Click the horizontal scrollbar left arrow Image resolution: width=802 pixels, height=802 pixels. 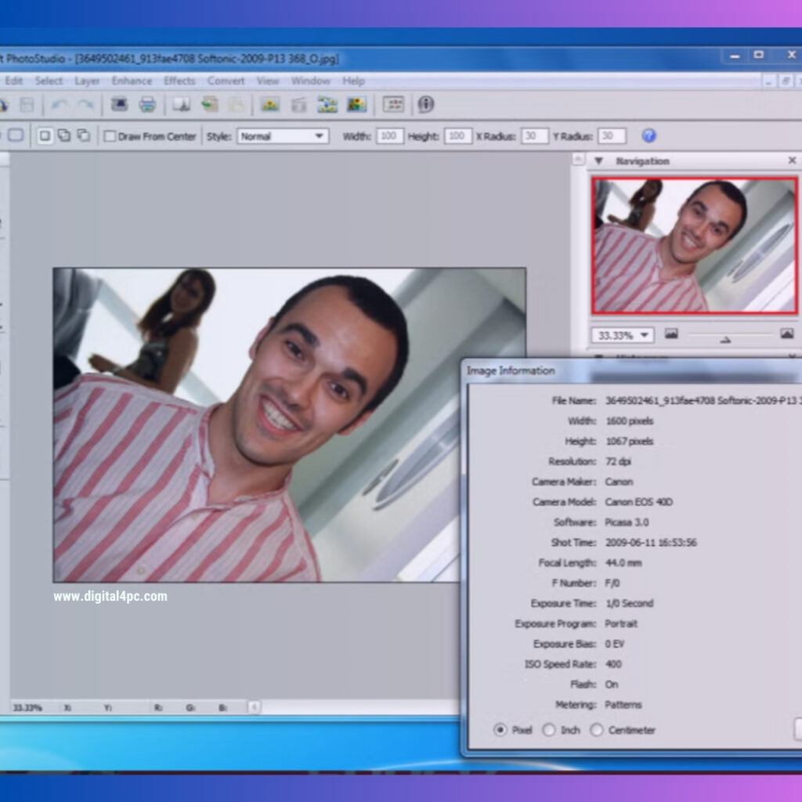coord(255,707)
